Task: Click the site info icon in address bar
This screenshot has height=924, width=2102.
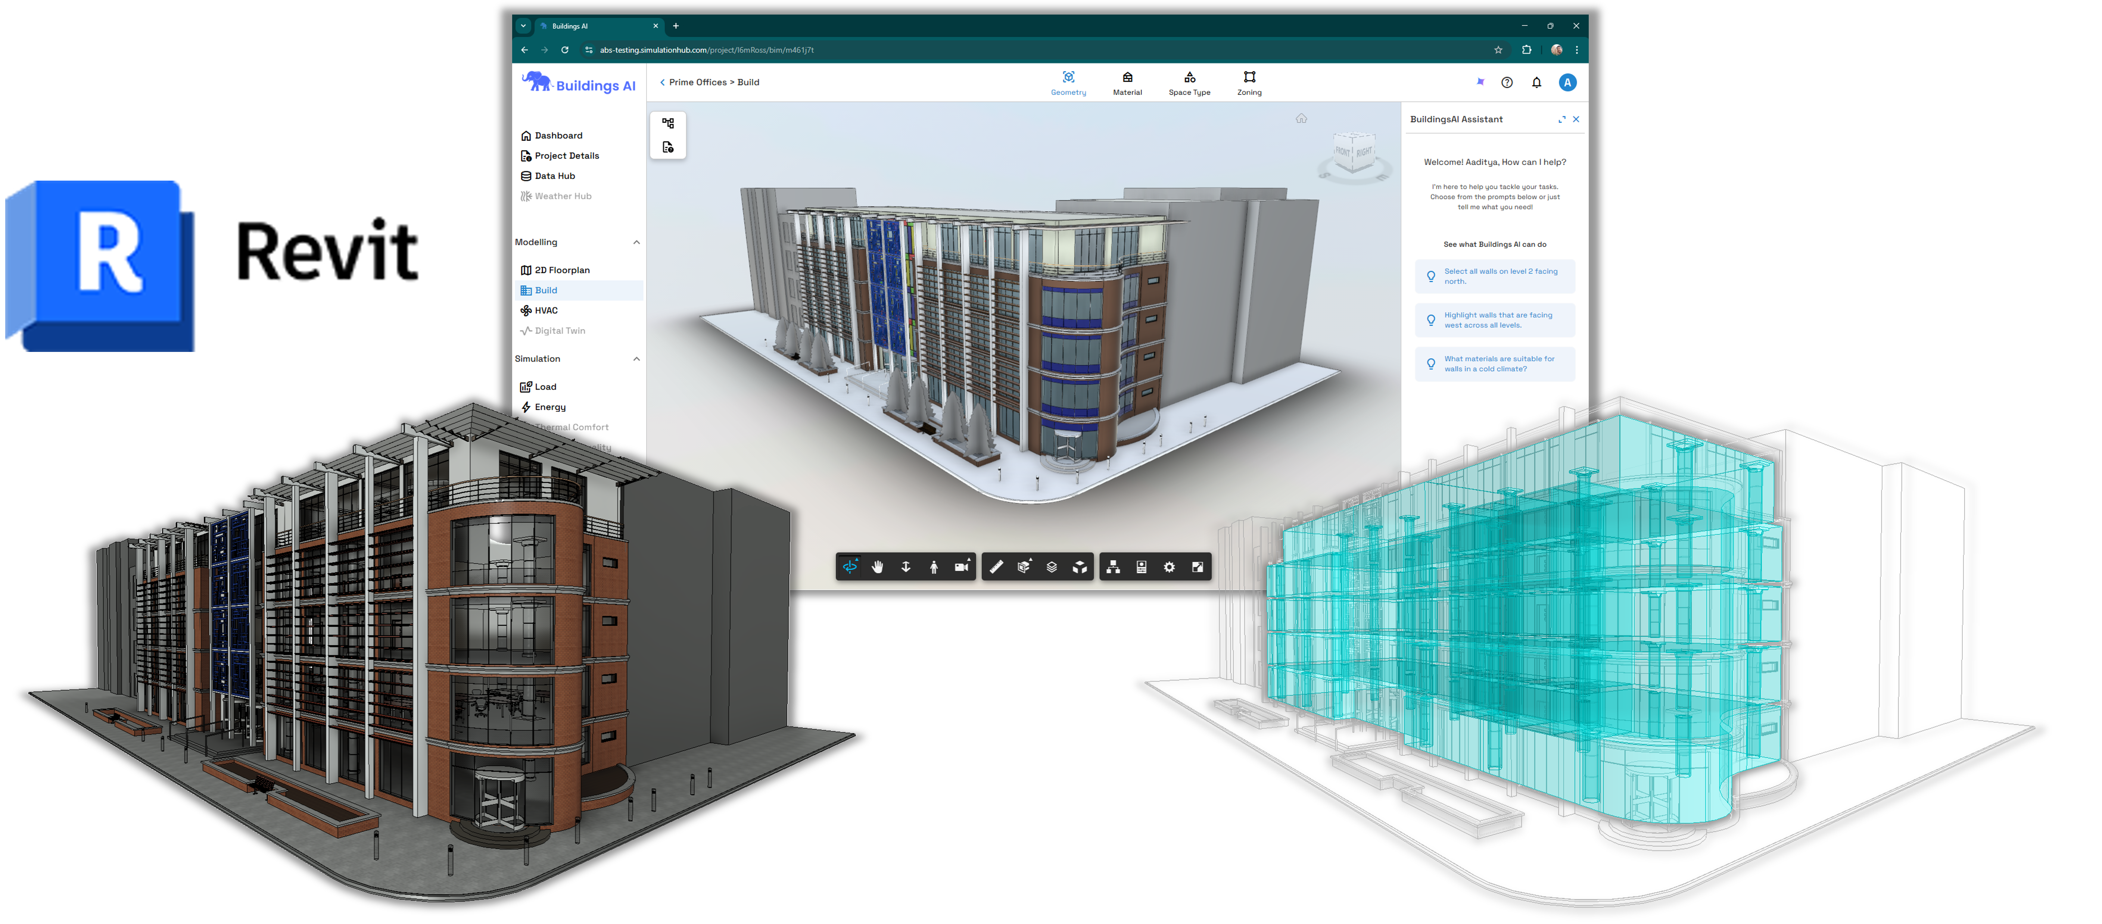Action: tap(588, 50)
